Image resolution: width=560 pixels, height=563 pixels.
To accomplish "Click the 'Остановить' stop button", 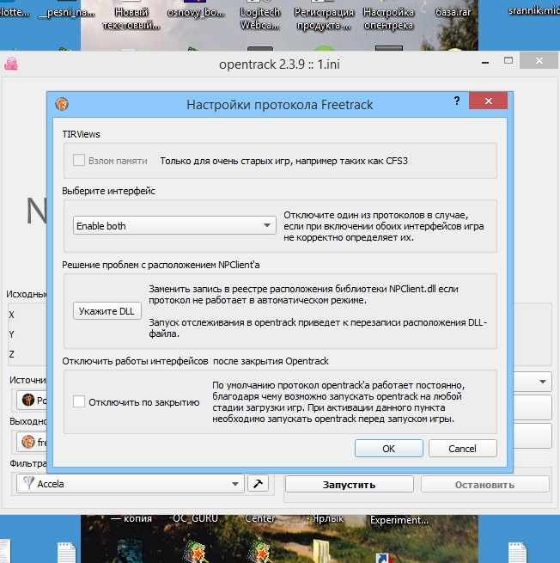I will tap(484, 485).
